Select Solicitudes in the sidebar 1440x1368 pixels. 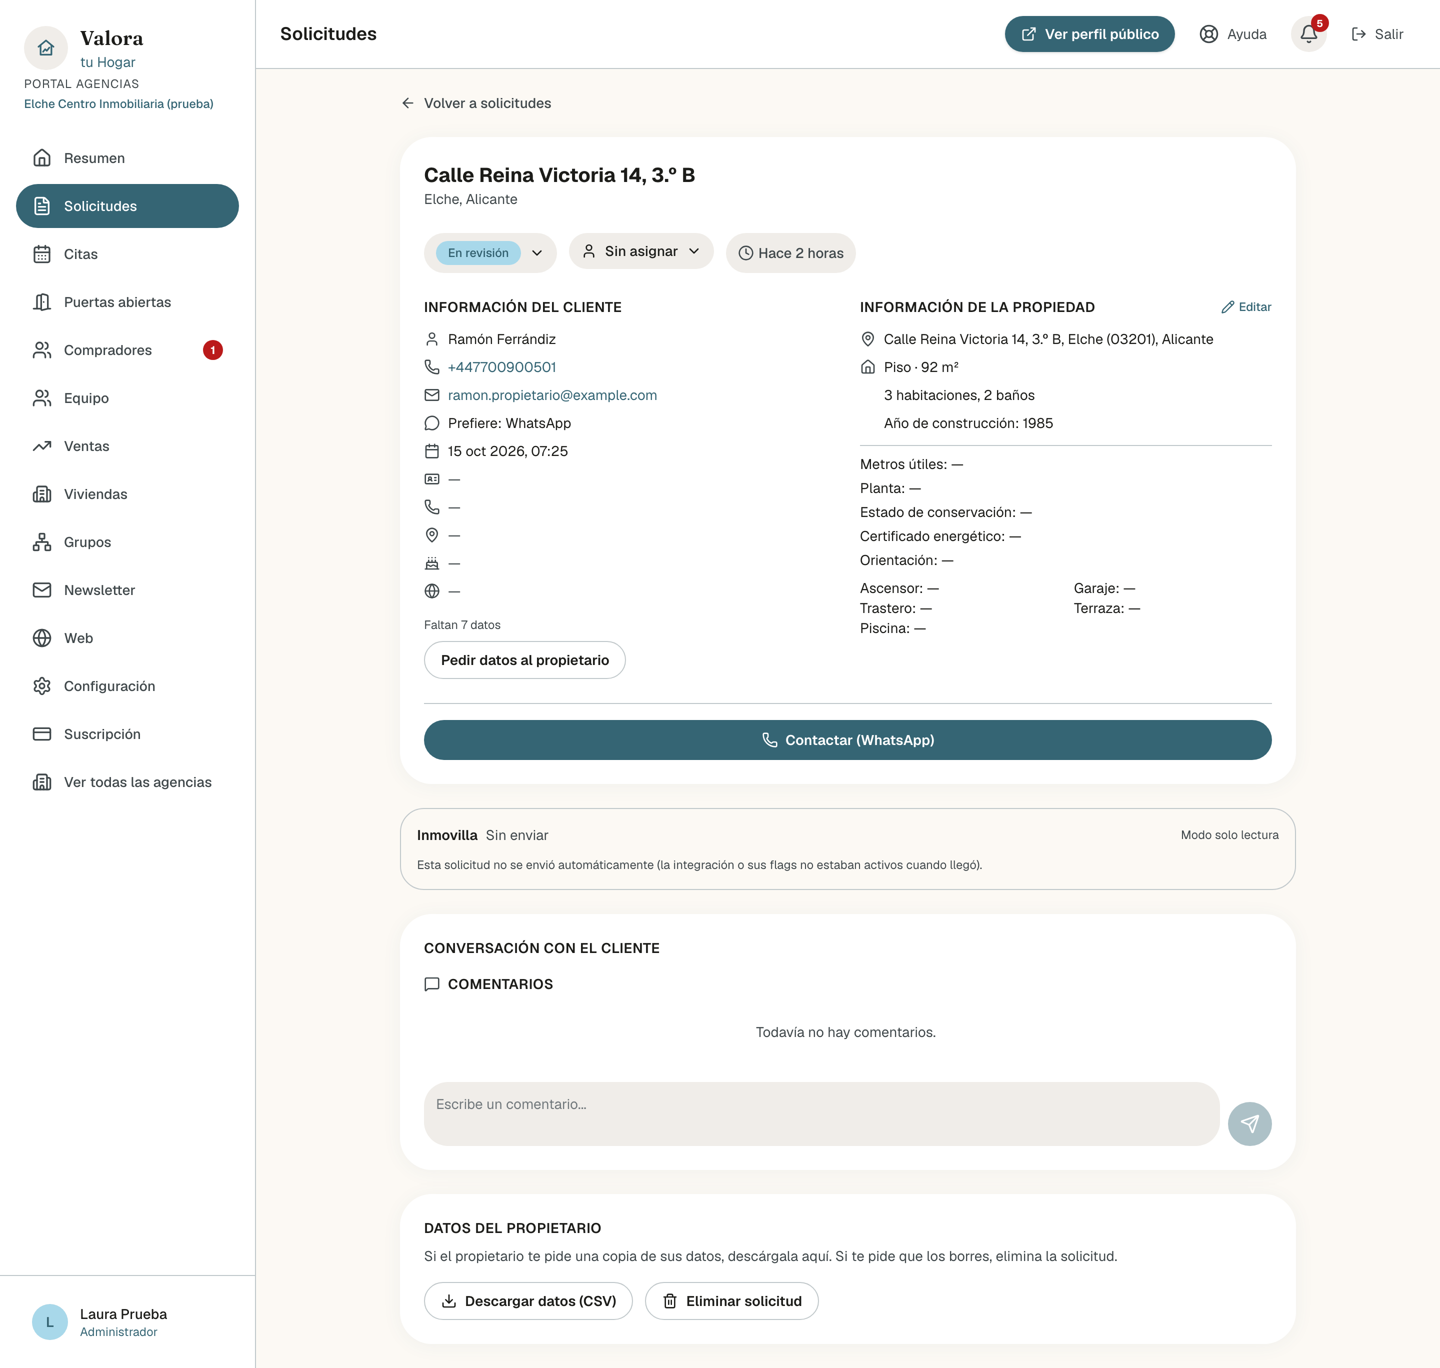(x=127, y=206)
